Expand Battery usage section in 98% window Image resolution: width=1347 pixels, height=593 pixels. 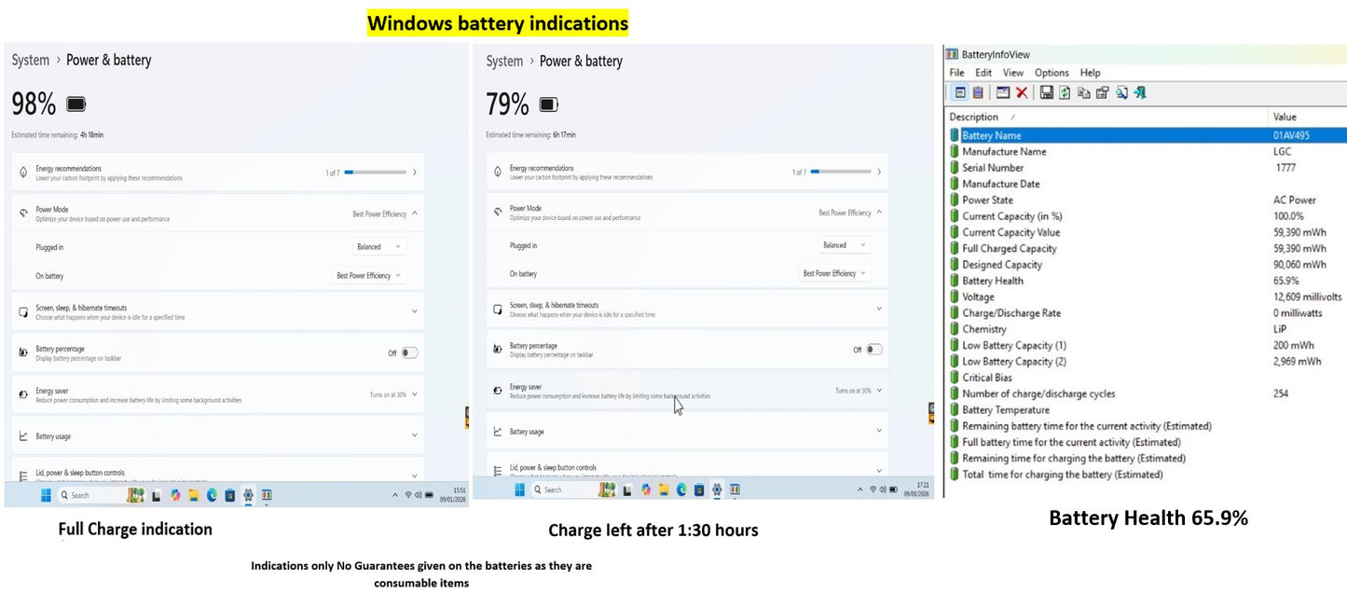click(414, 436)
